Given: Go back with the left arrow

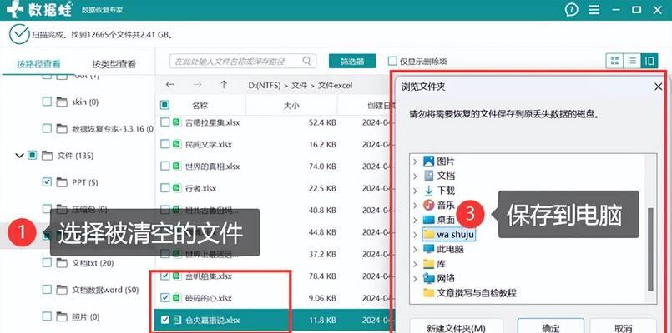Looking at the screenshot, I should pyautogui.click(x=169, y=85).
